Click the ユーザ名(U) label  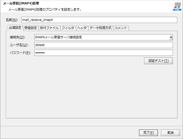coord(19,45)
